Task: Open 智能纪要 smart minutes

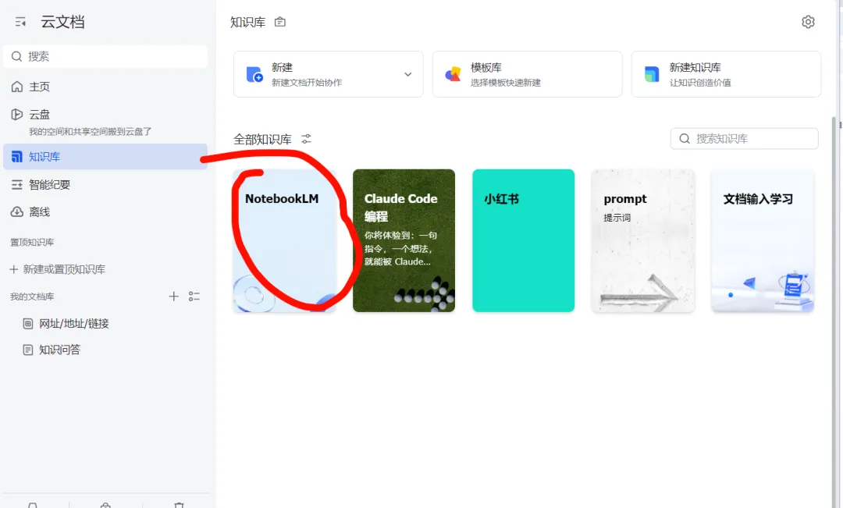Action: click(105, 184)
